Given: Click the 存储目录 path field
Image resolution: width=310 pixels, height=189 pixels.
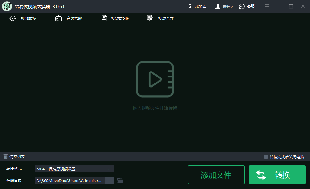Looking at the screenshot, I should click(70, 180).
